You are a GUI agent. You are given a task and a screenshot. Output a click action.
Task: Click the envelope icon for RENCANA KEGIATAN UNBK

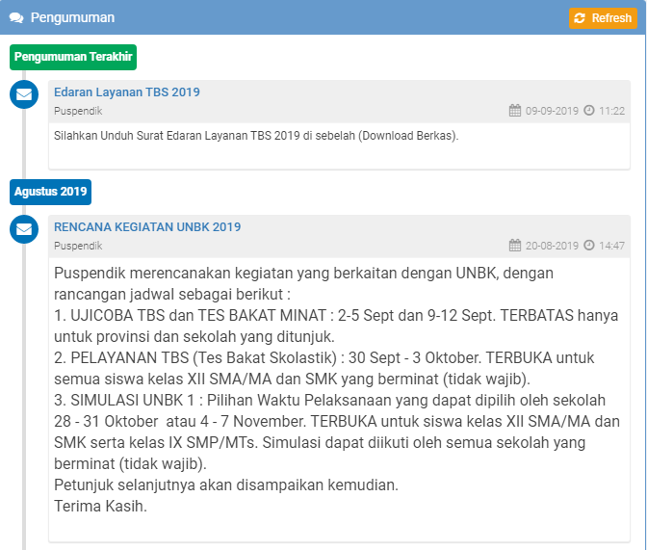24,229
